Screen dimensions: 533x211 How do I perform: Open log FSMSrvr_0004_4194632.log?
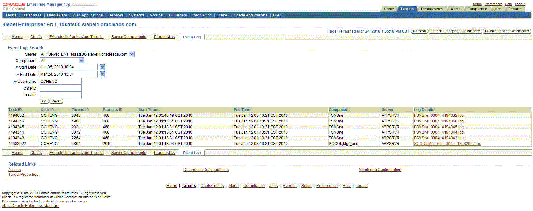tap(439, 115)
